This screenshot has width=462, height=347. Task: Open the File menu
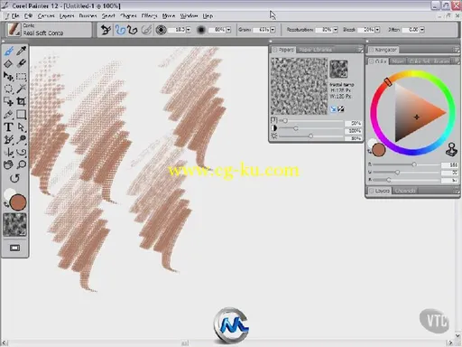15,16
